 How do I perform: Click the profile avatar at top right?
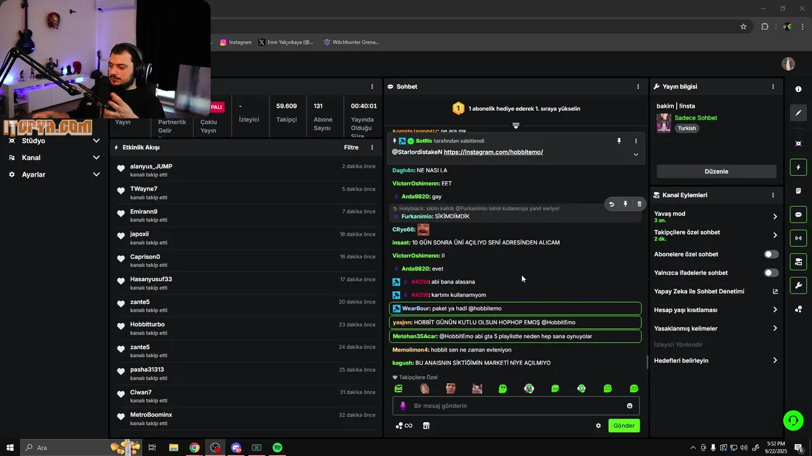click(x=789, y=64)
